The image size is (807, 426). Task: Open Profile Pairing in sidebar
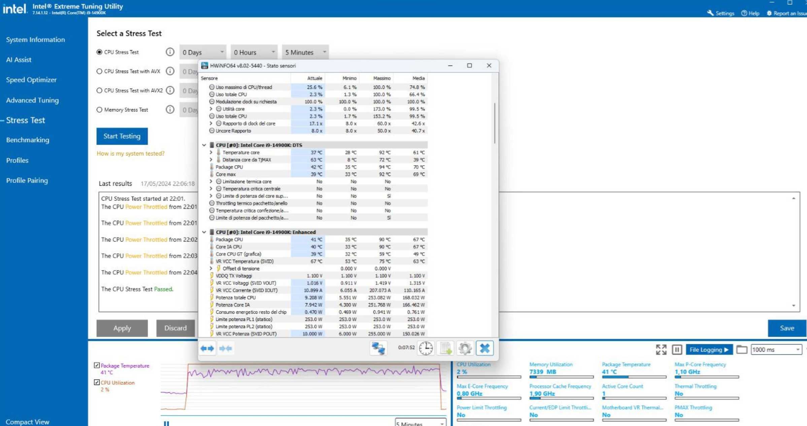coord(27,180)
